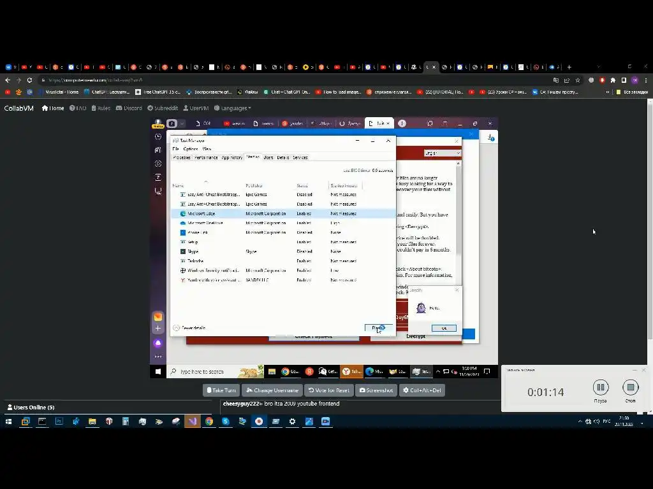Click the Alice assistant icon in Yandex sidebar
The height and width of the screenshot is (489, 653).
[158, 343]
